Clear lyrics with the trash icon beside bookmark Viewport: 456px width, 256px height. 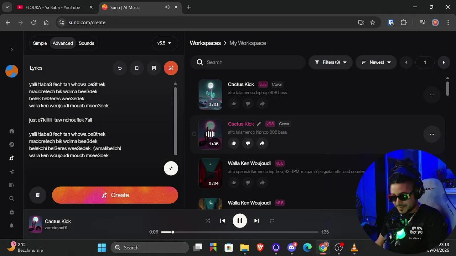(154, 68)
